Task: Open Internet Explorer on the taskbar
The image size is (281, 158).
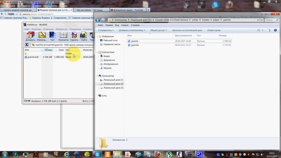Action: 66,154
